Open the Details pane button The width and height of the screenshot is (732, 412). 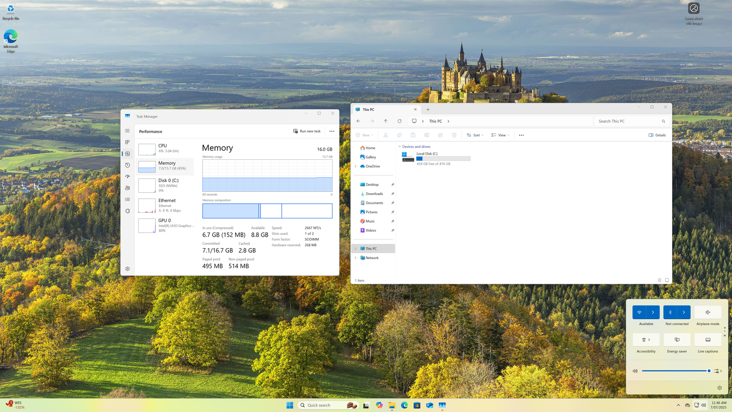[x=657, y=135]
